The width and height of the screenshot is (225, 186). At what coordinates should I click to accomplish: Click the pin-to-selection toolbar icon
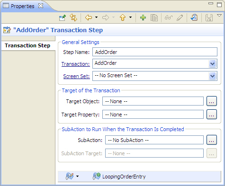click(63, 18)
